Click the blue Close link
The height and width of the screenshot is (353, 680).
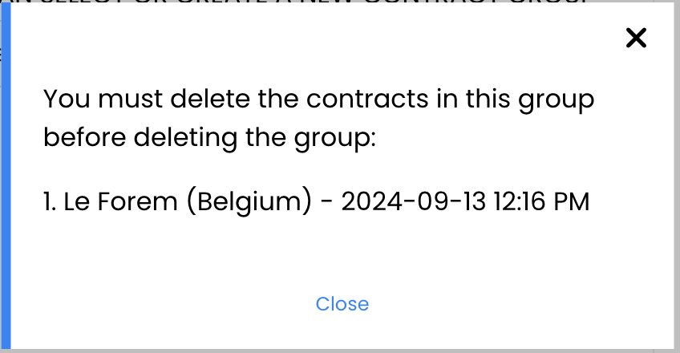click(342, 304)
